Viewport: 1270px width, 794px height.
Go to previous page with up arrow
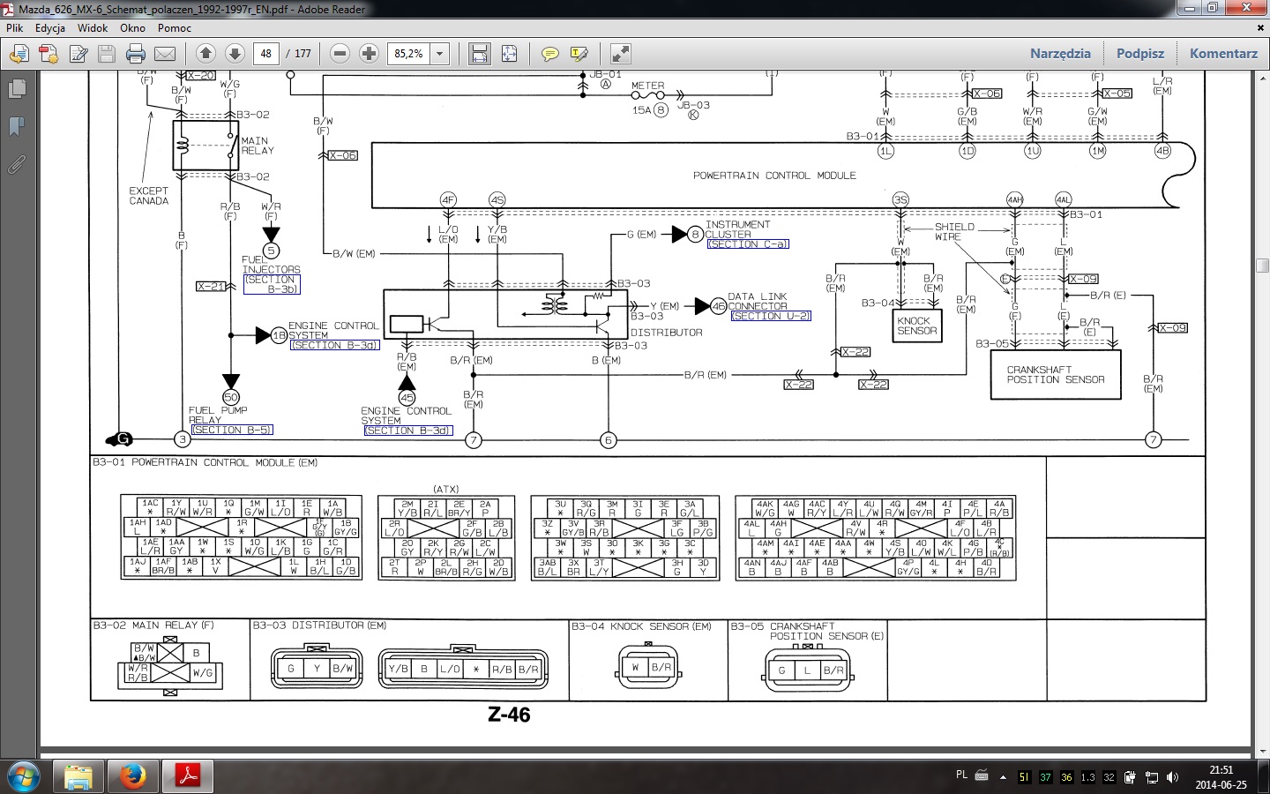205,54
